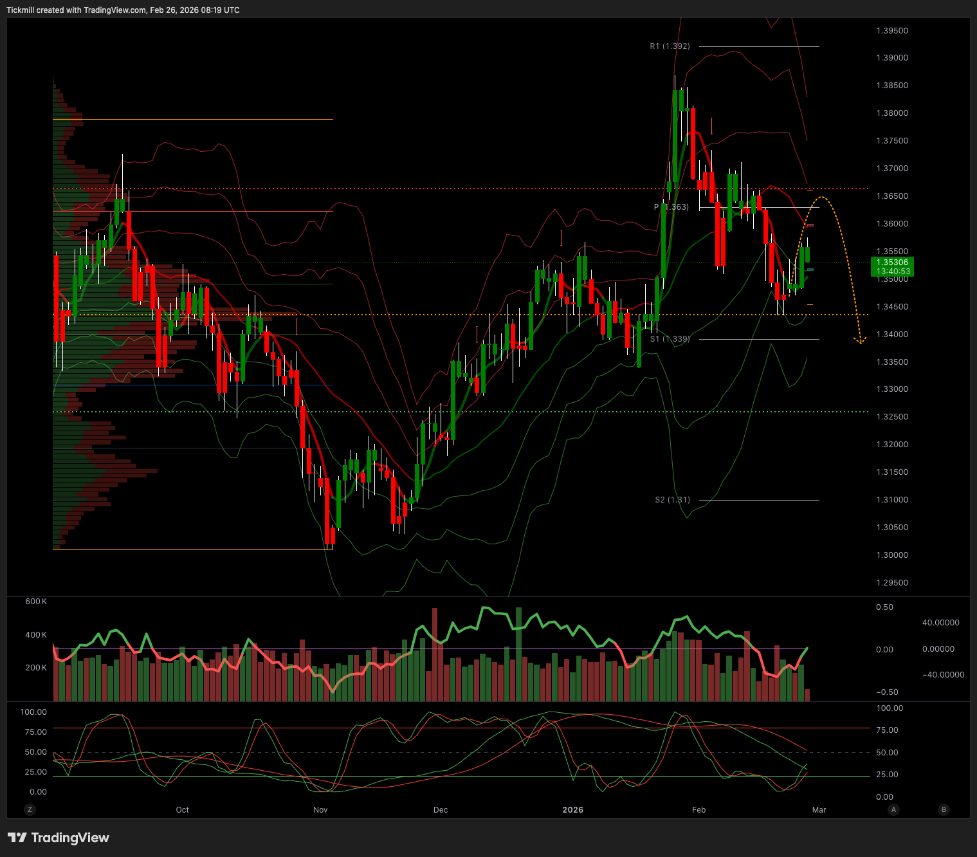
Task: Click the 2026 label on time axis
Action: click(572, 810)
